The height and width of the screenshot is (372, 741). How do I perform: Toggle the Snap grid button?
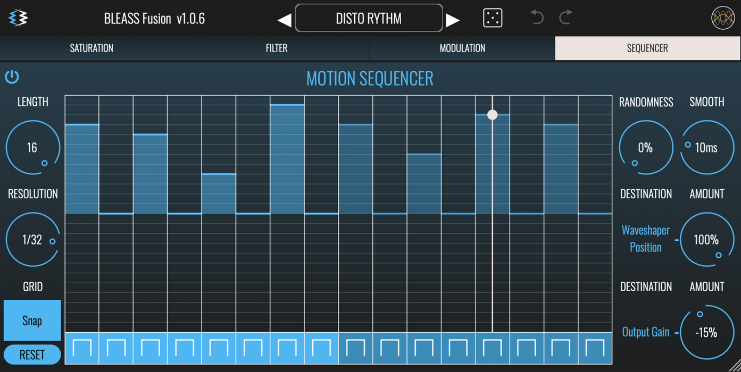[32, 320]
